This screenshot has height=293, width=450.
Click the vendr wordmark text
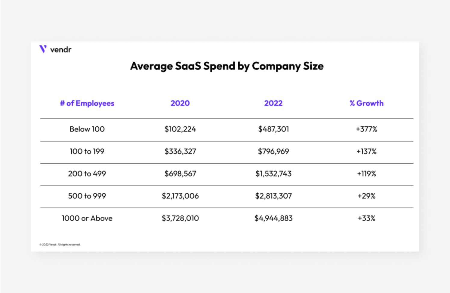click(x=60, y=50)
